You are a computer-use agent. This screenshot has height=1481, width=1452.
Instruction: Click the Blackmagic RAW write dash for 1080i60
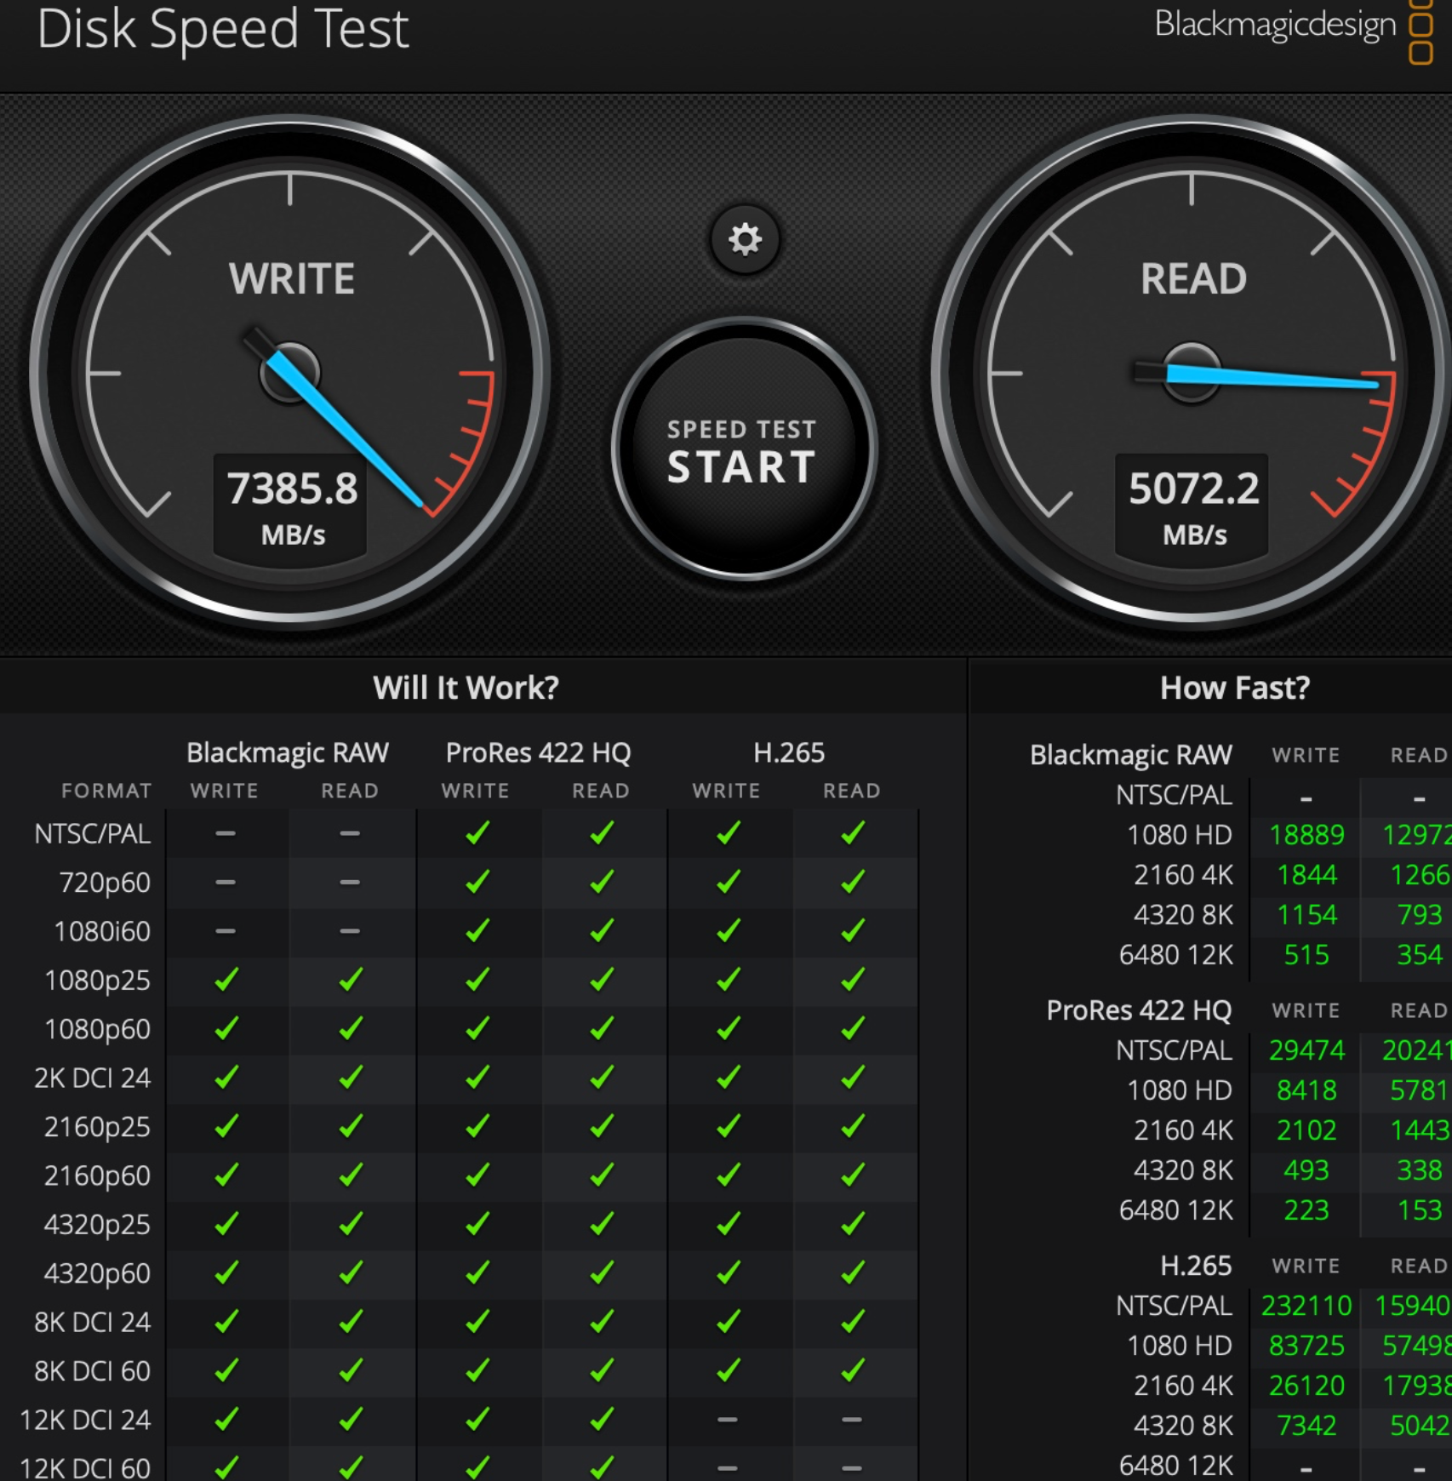tap(226, 931)
